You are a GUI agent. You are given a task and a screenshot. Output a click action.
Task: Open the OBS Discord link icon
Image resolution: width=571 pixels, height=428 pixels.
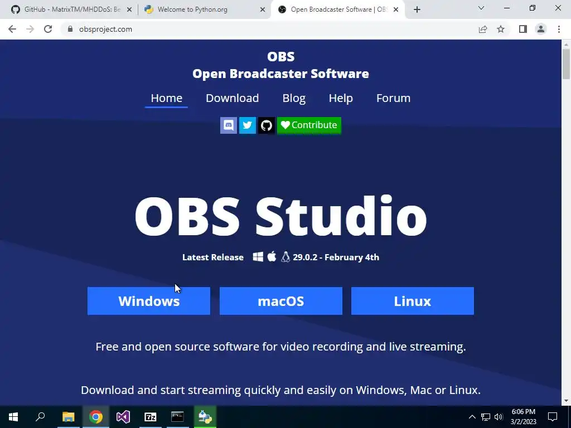pyautogui.click(x=228, y=125)
